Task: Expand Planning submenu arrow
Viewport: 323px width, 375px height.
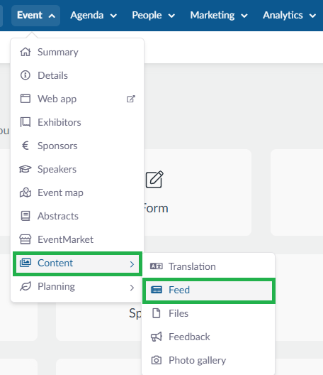Action: (x=132, y=288)
